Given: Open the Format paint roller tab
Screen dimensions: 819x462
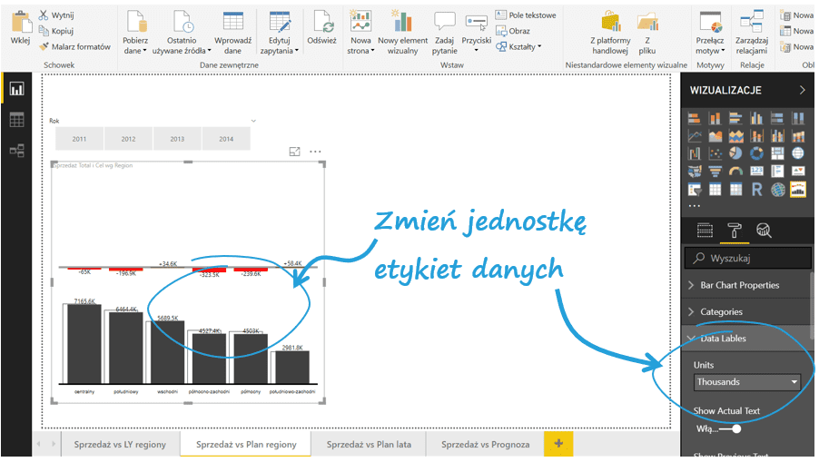Looking at the screenshot, I should (735, 230).
